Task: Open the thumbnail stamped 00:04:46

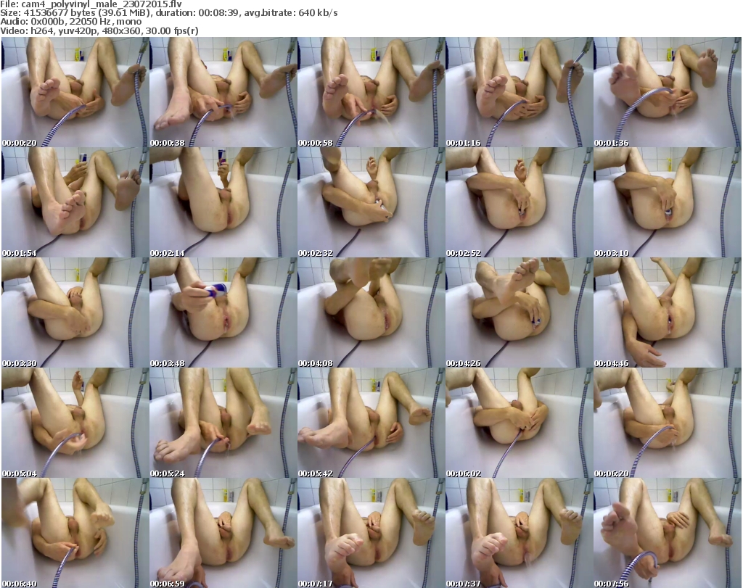Action: tap(668, 313)
